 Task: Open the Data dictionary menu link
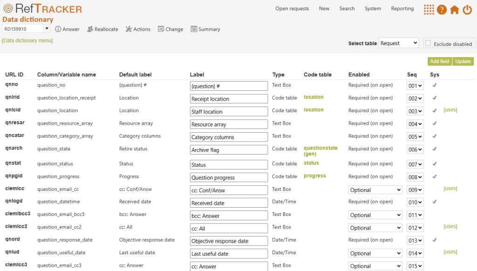tap(27, 41)
